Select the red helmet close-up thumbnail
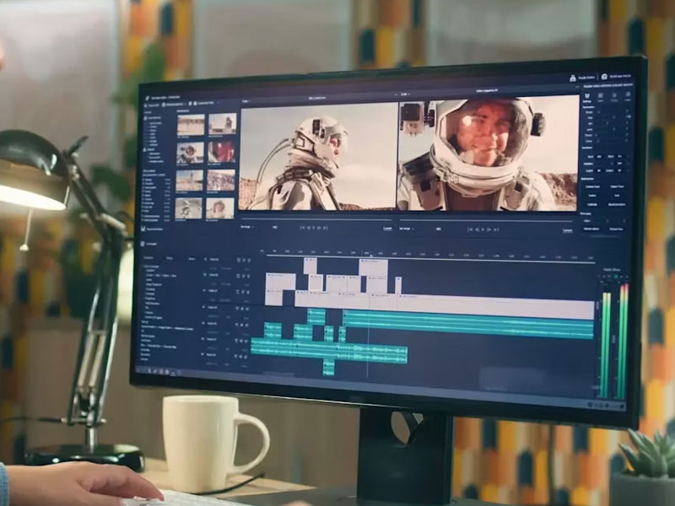This screenshot has width=675, height=506. click(x=222, y=152)
